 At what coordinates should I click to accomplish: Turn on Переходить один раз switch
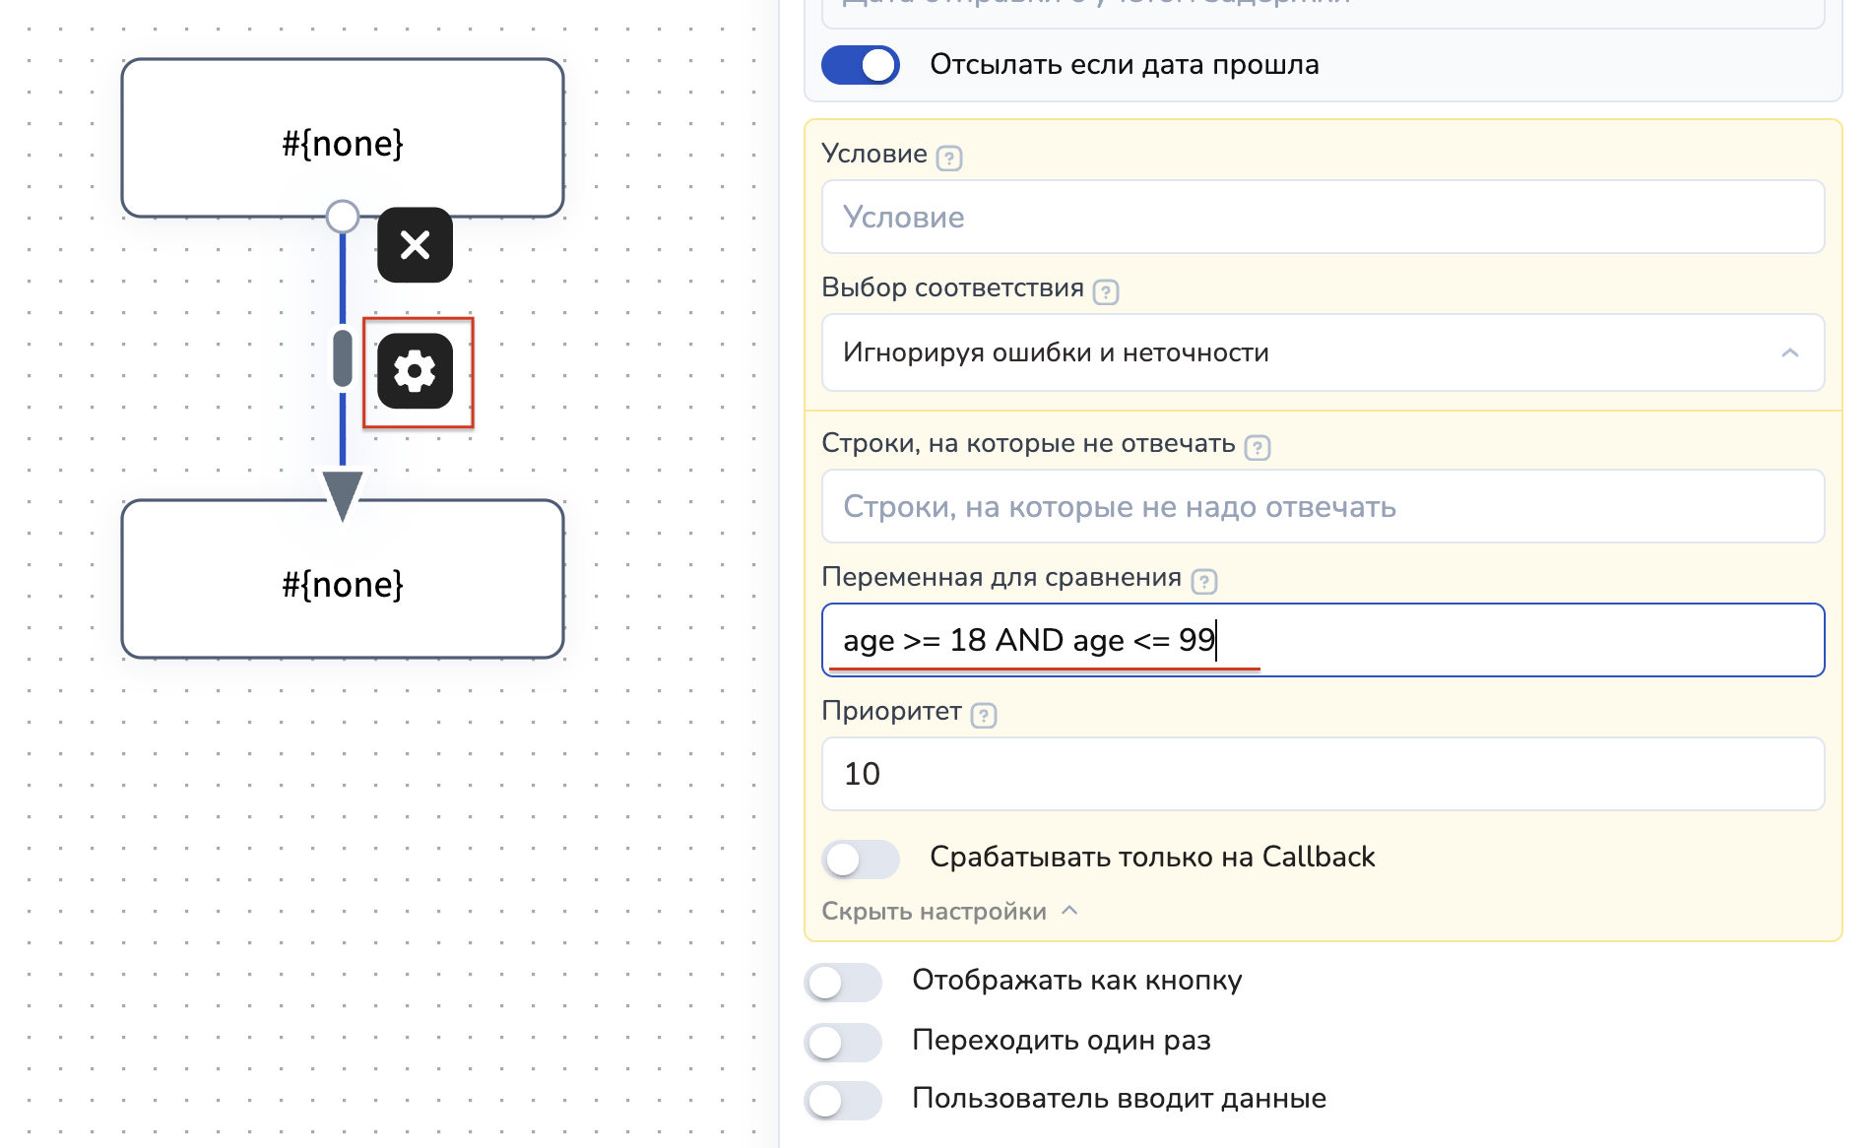pyautogui.click(x=843, y=1042)
